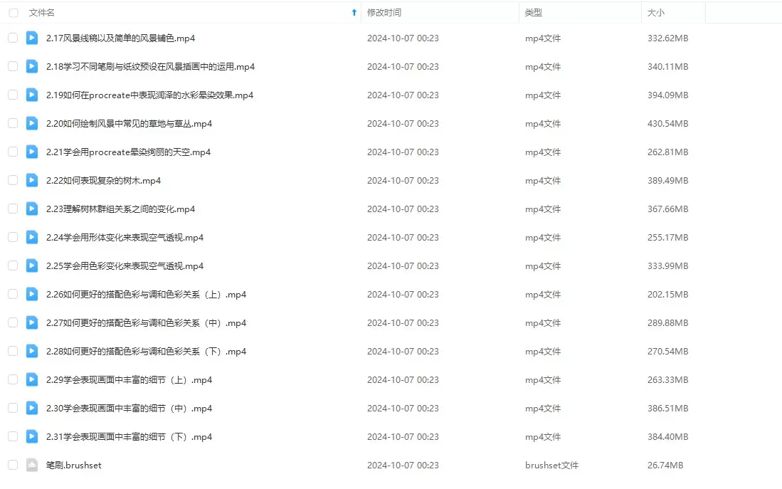Screen dimensions: 782x489
Task: Click the gray file icon of 笔刷.brushset
Action: (x=32, y=465)
